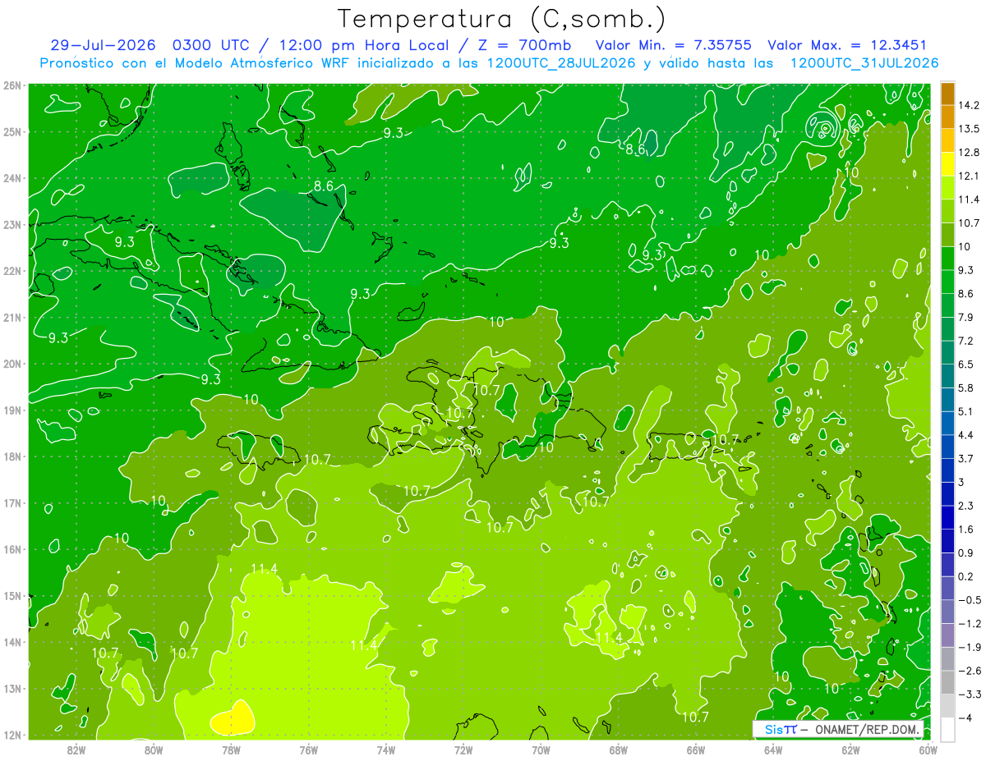
Task: Click the "7.9" value on the color legend
Action: pos(967,317)
